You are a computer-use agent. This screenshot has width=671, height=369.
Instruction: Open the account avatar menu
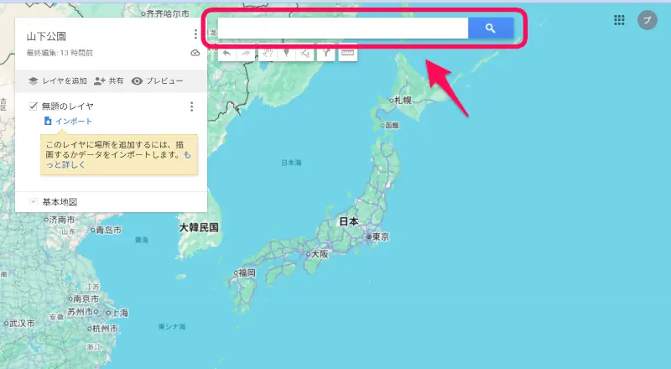[x=647, y=19]
